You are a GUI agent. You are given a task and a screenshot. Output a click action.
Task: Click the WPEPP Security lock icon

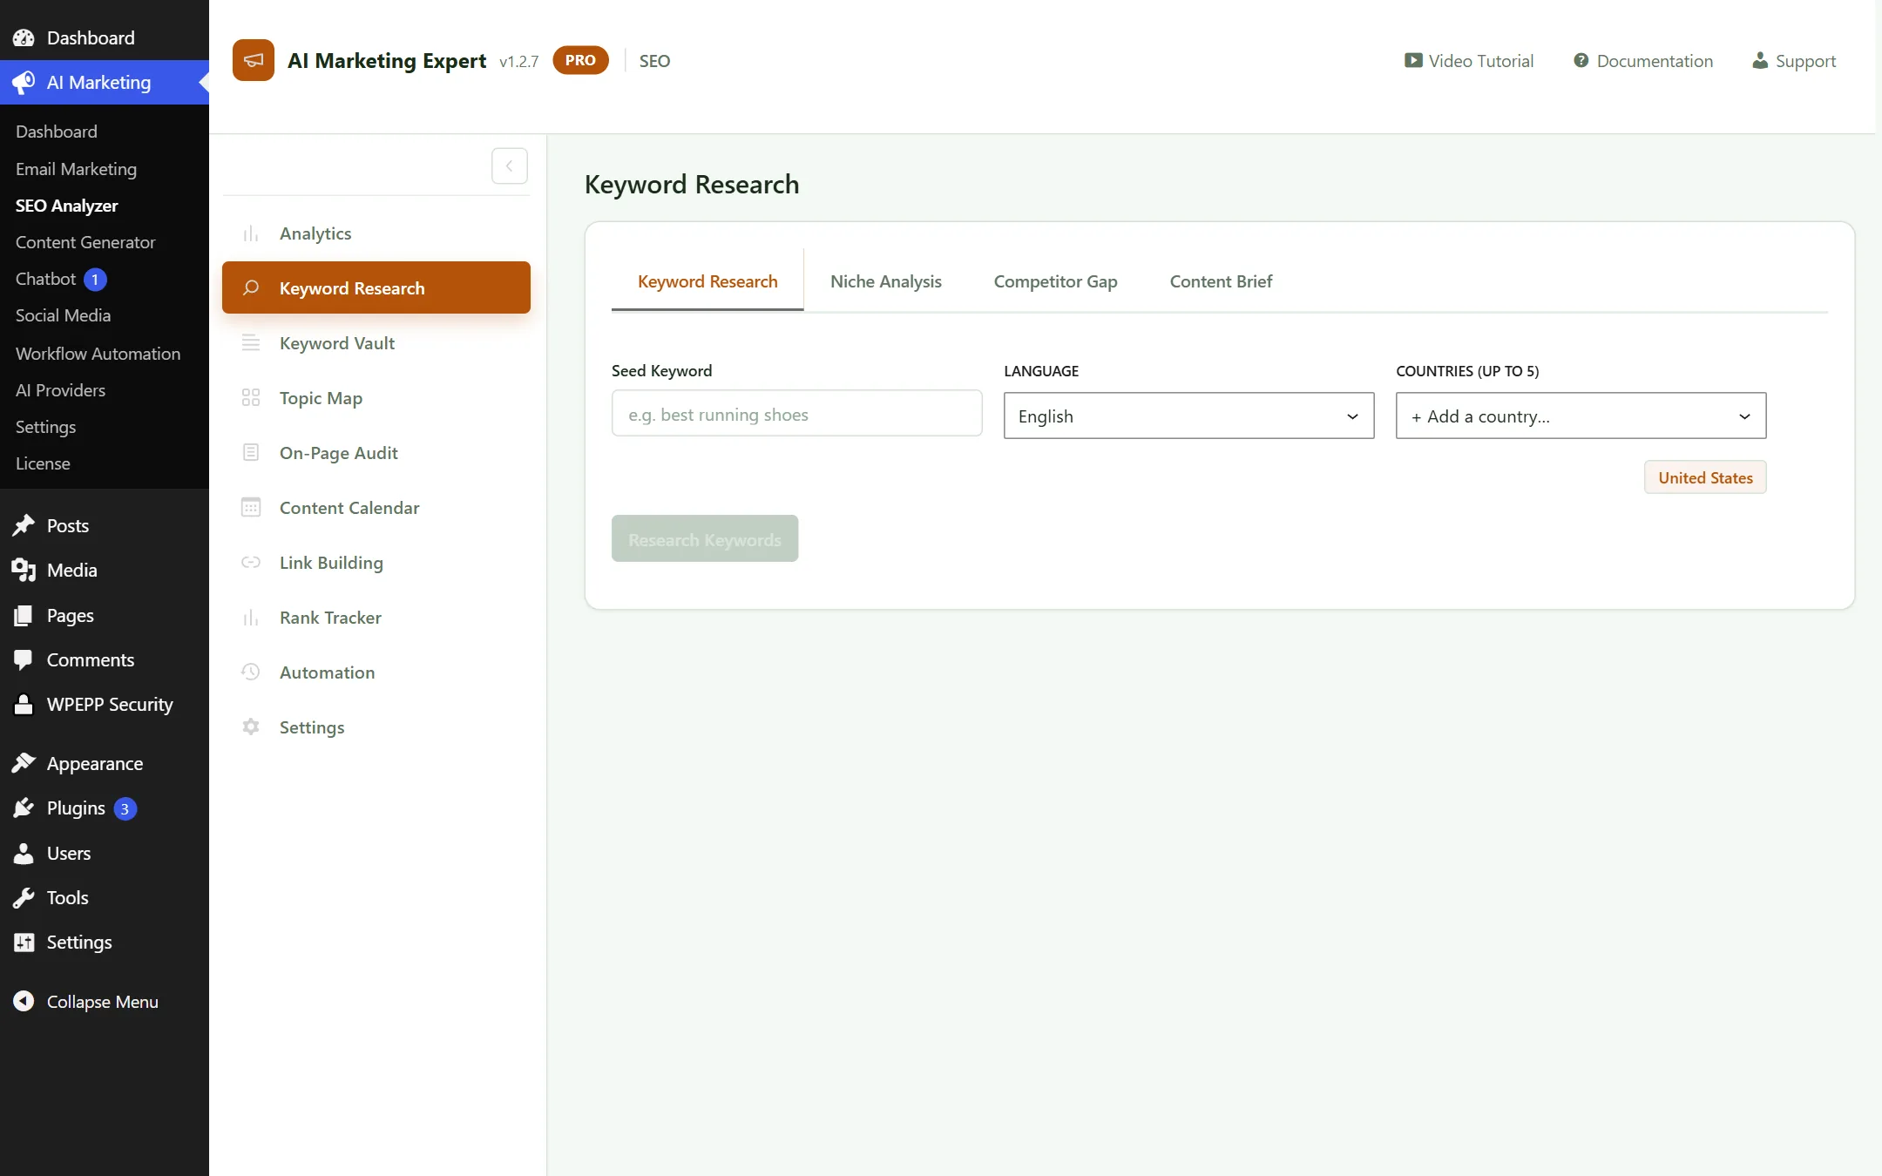tap(24, 704)
